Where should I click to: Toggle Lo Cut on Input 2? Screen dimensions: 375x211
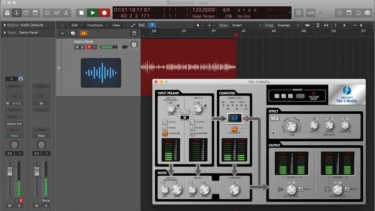tap(192, 122)
